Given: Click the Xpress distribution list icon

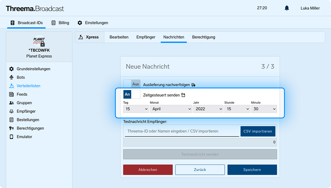Looking at the screenshot, I should point(81,37).
